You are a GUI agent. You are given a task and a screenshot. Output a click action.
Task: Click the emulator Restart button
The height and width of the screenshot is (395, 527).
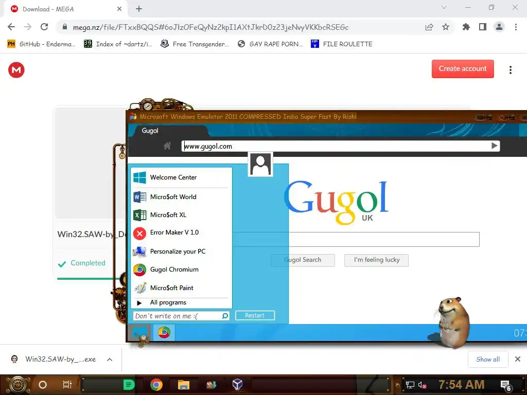[x=255, y=315]
